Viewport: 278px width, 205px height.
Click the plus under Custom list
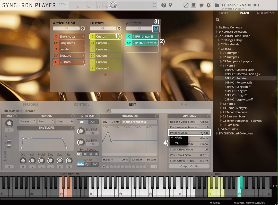click(x=105, y=75)
